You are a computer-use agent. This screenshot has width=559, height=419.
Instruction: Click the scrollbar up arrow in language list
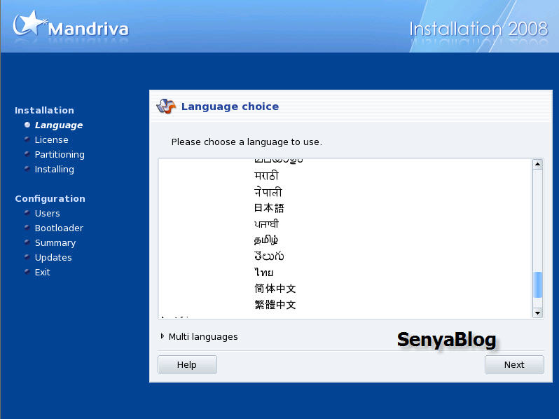point(537,164)
